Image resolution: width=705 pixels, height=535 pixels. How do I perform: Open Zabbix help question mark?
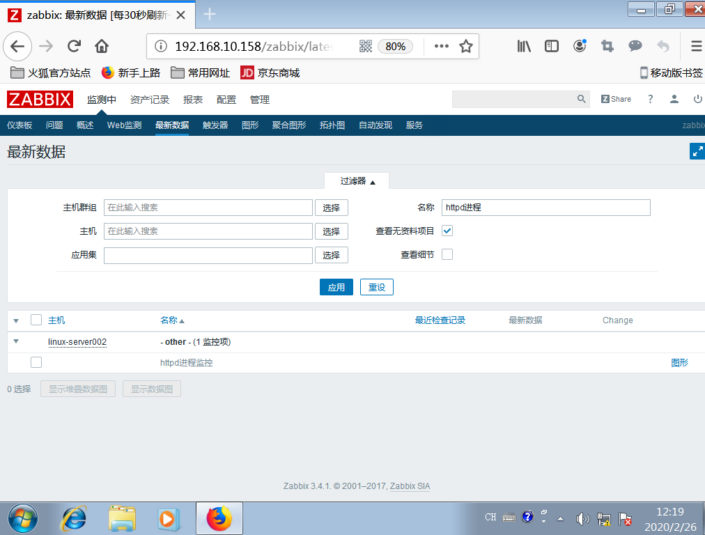pyautogui.click(x=650, y=99)
